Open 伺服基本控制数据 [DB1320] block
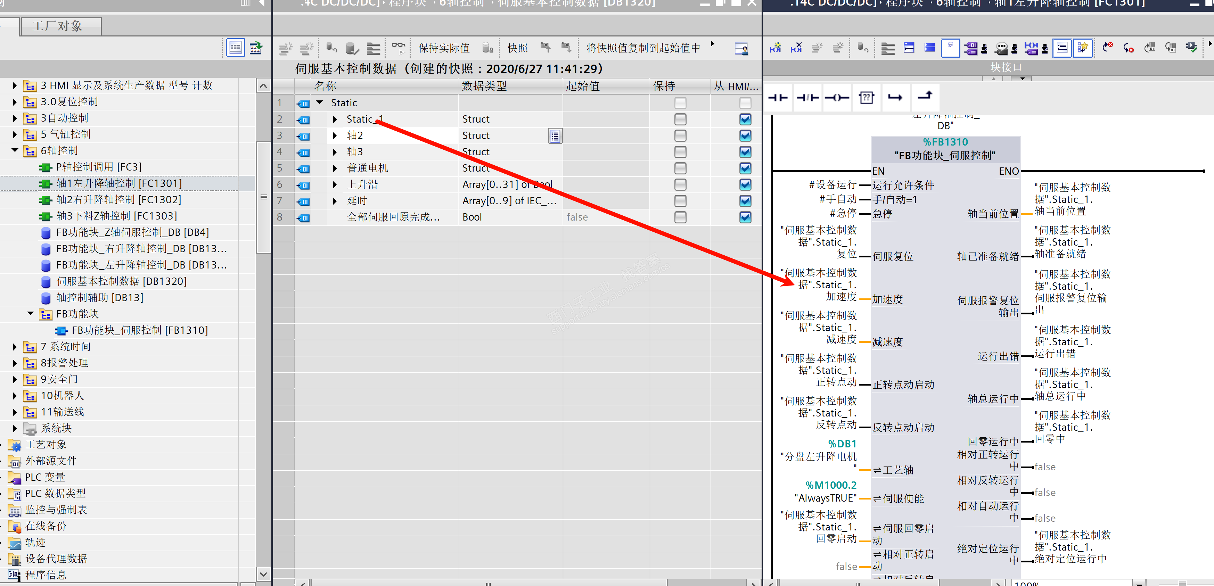1214x586 pixels. 121,281
